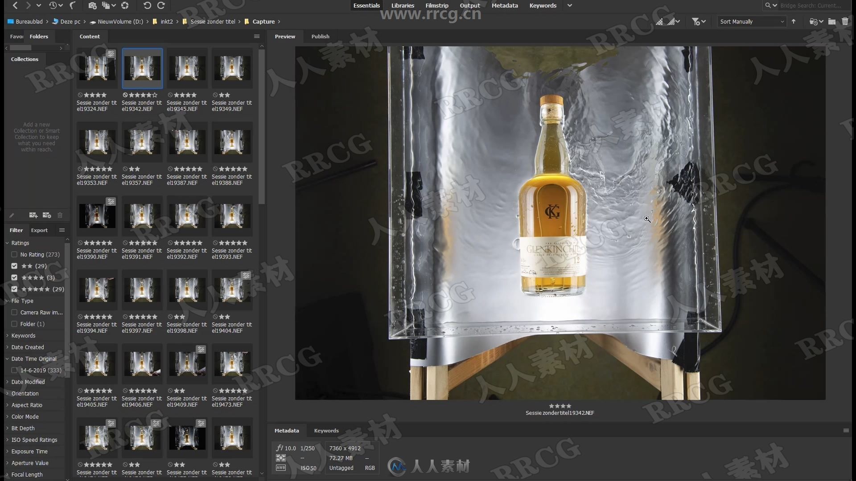Click the Delete item trash icon

[845, 21]
